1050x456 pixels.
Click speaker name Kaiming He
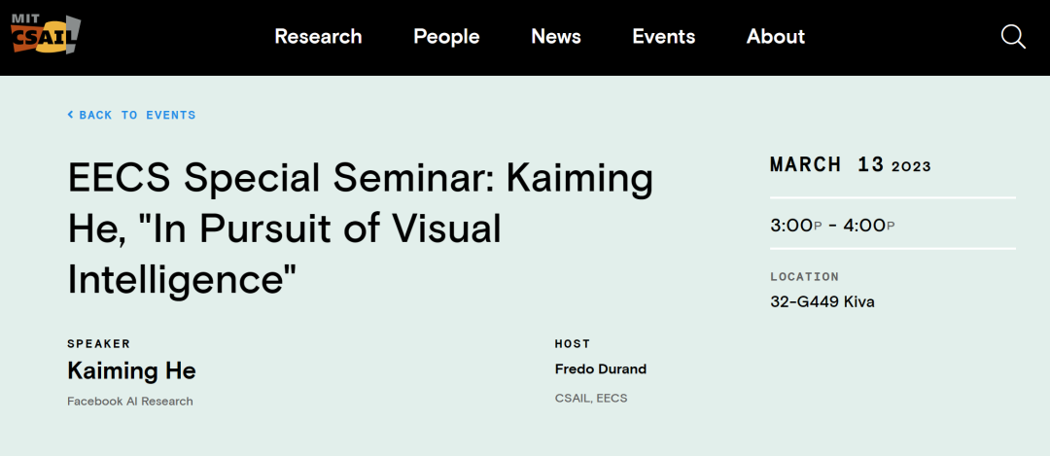(x=131, y=370)
